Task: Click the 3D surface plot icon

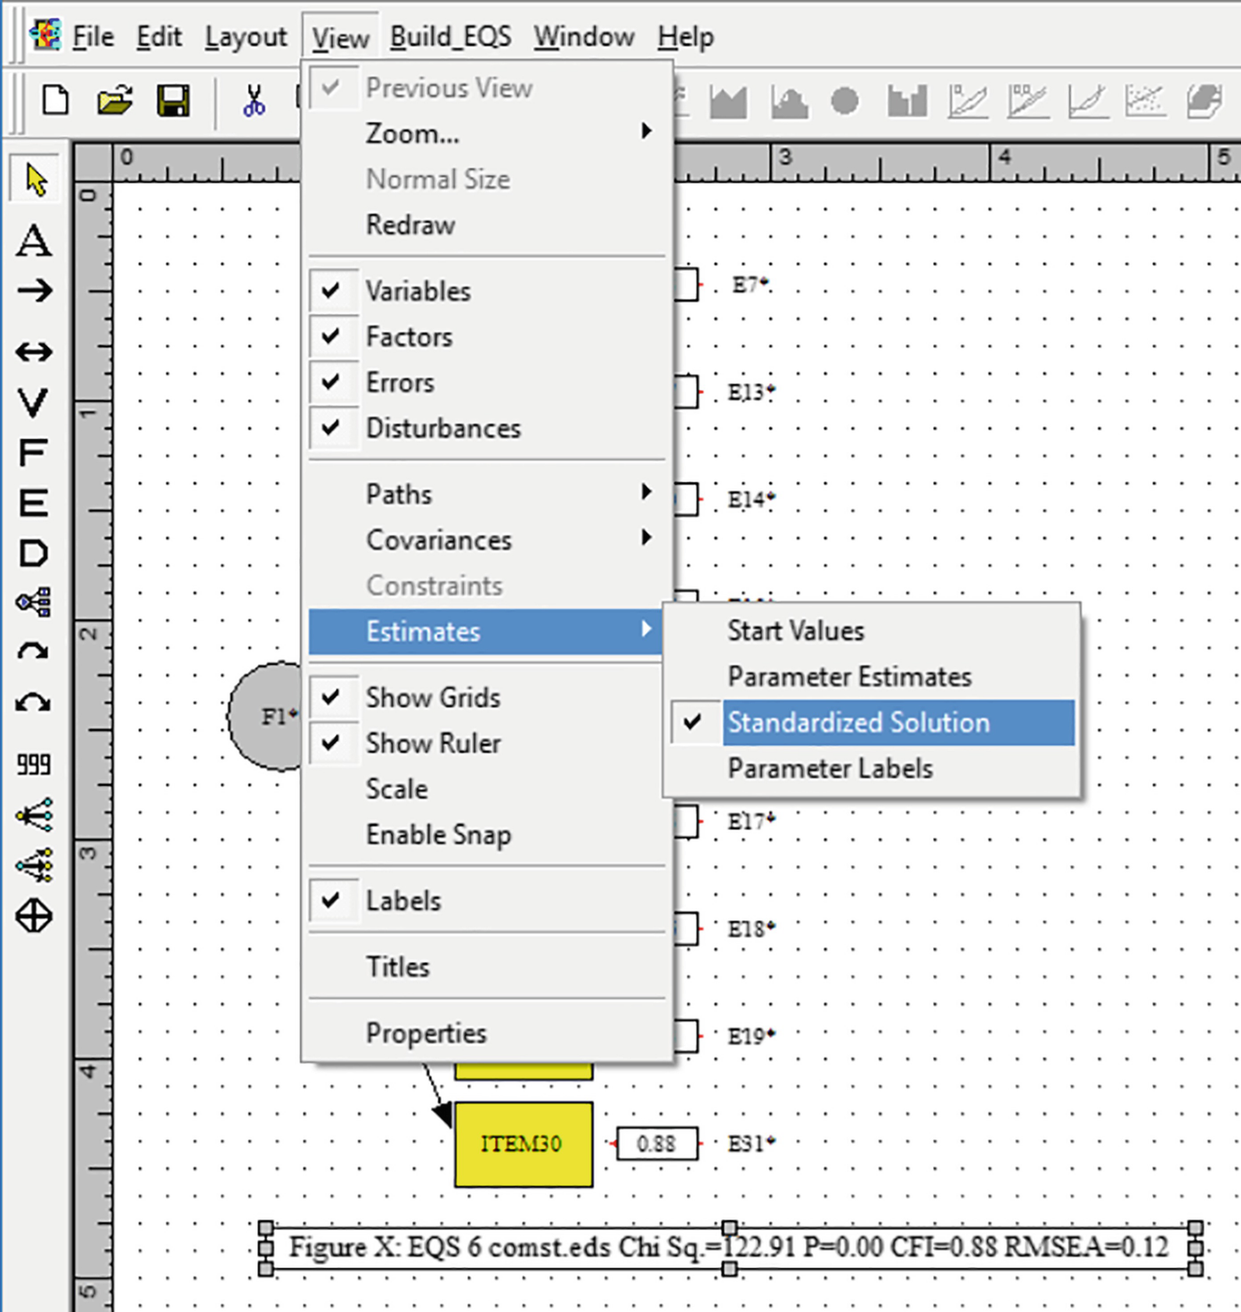Action: click(x=1204, y=101)
